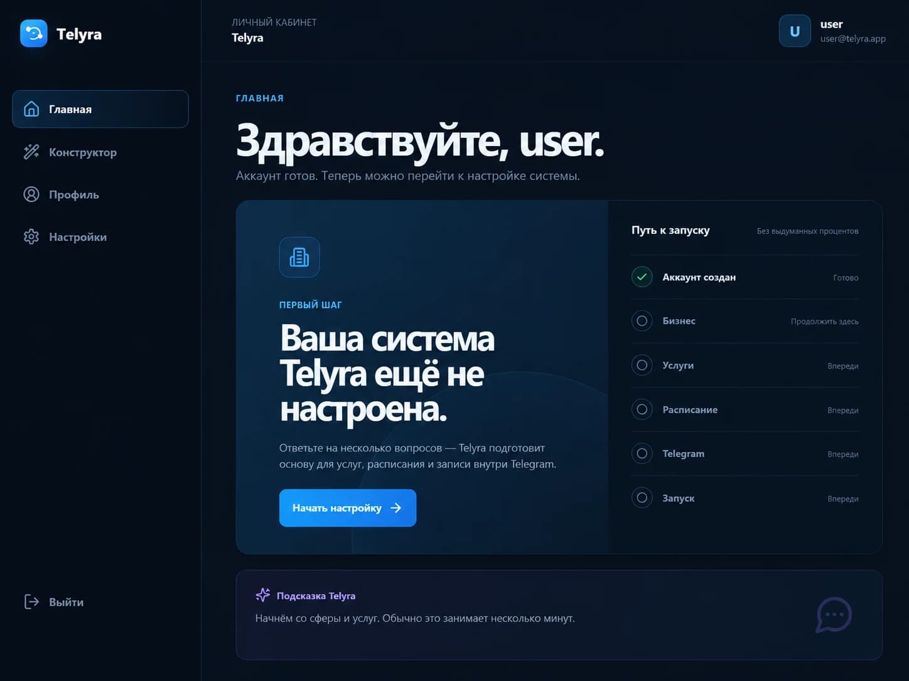Screen dimensions: 909x681
Task: Click the Первый шаг label
Action: (311, 305)
